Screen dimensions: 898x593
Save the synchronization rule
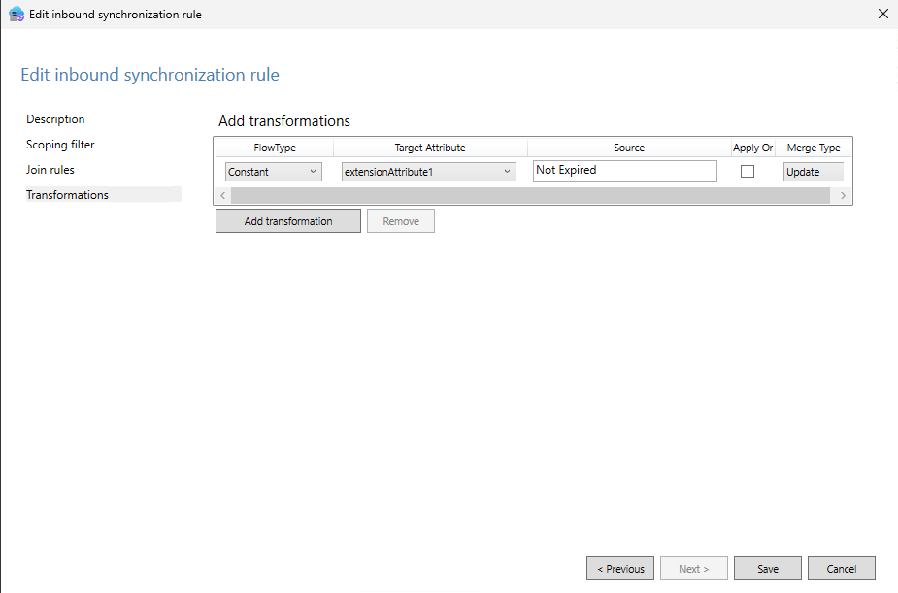767,568
